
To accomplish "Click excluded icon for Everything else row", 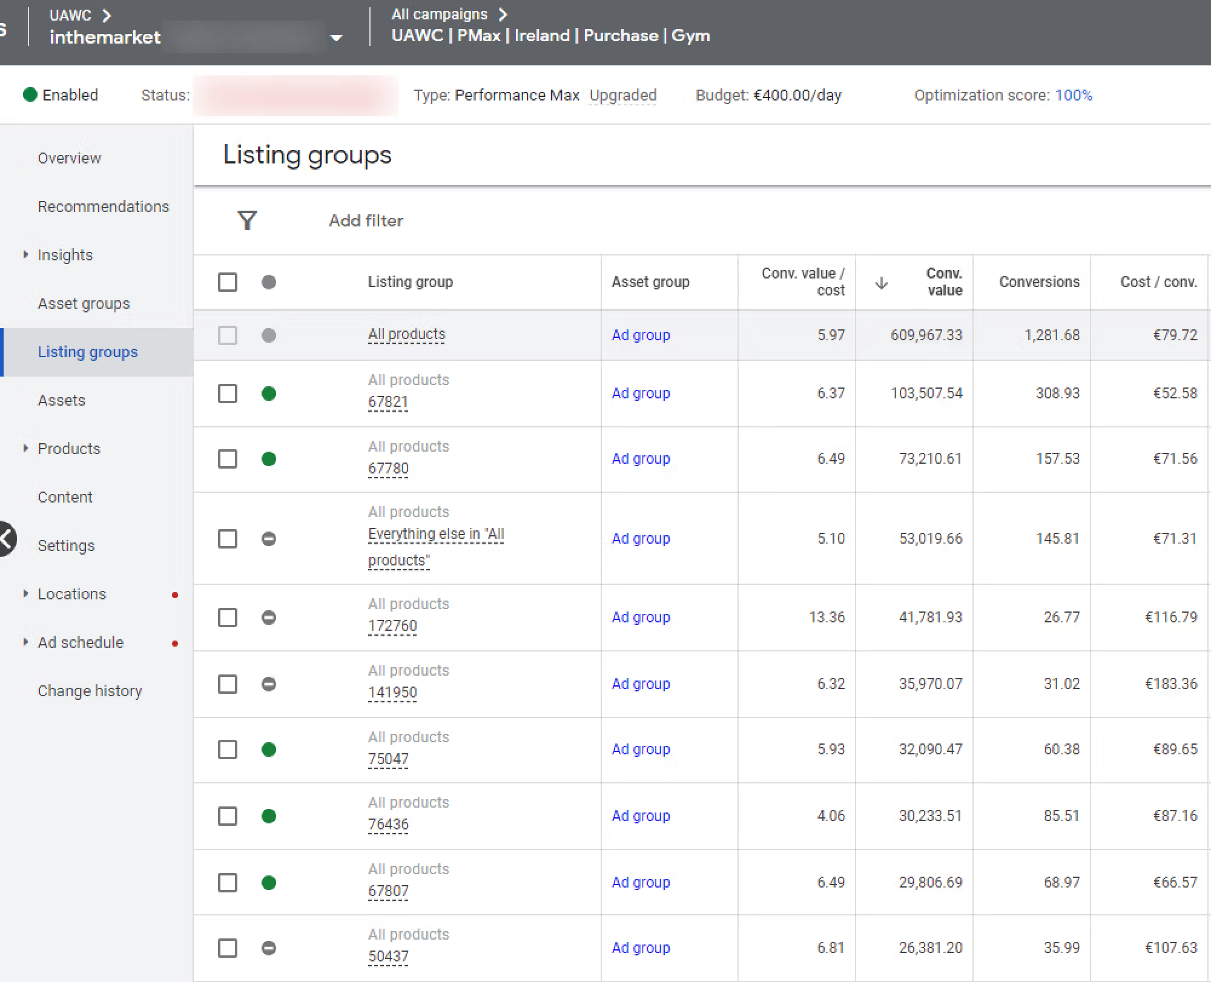I will (x=269, y=539).
